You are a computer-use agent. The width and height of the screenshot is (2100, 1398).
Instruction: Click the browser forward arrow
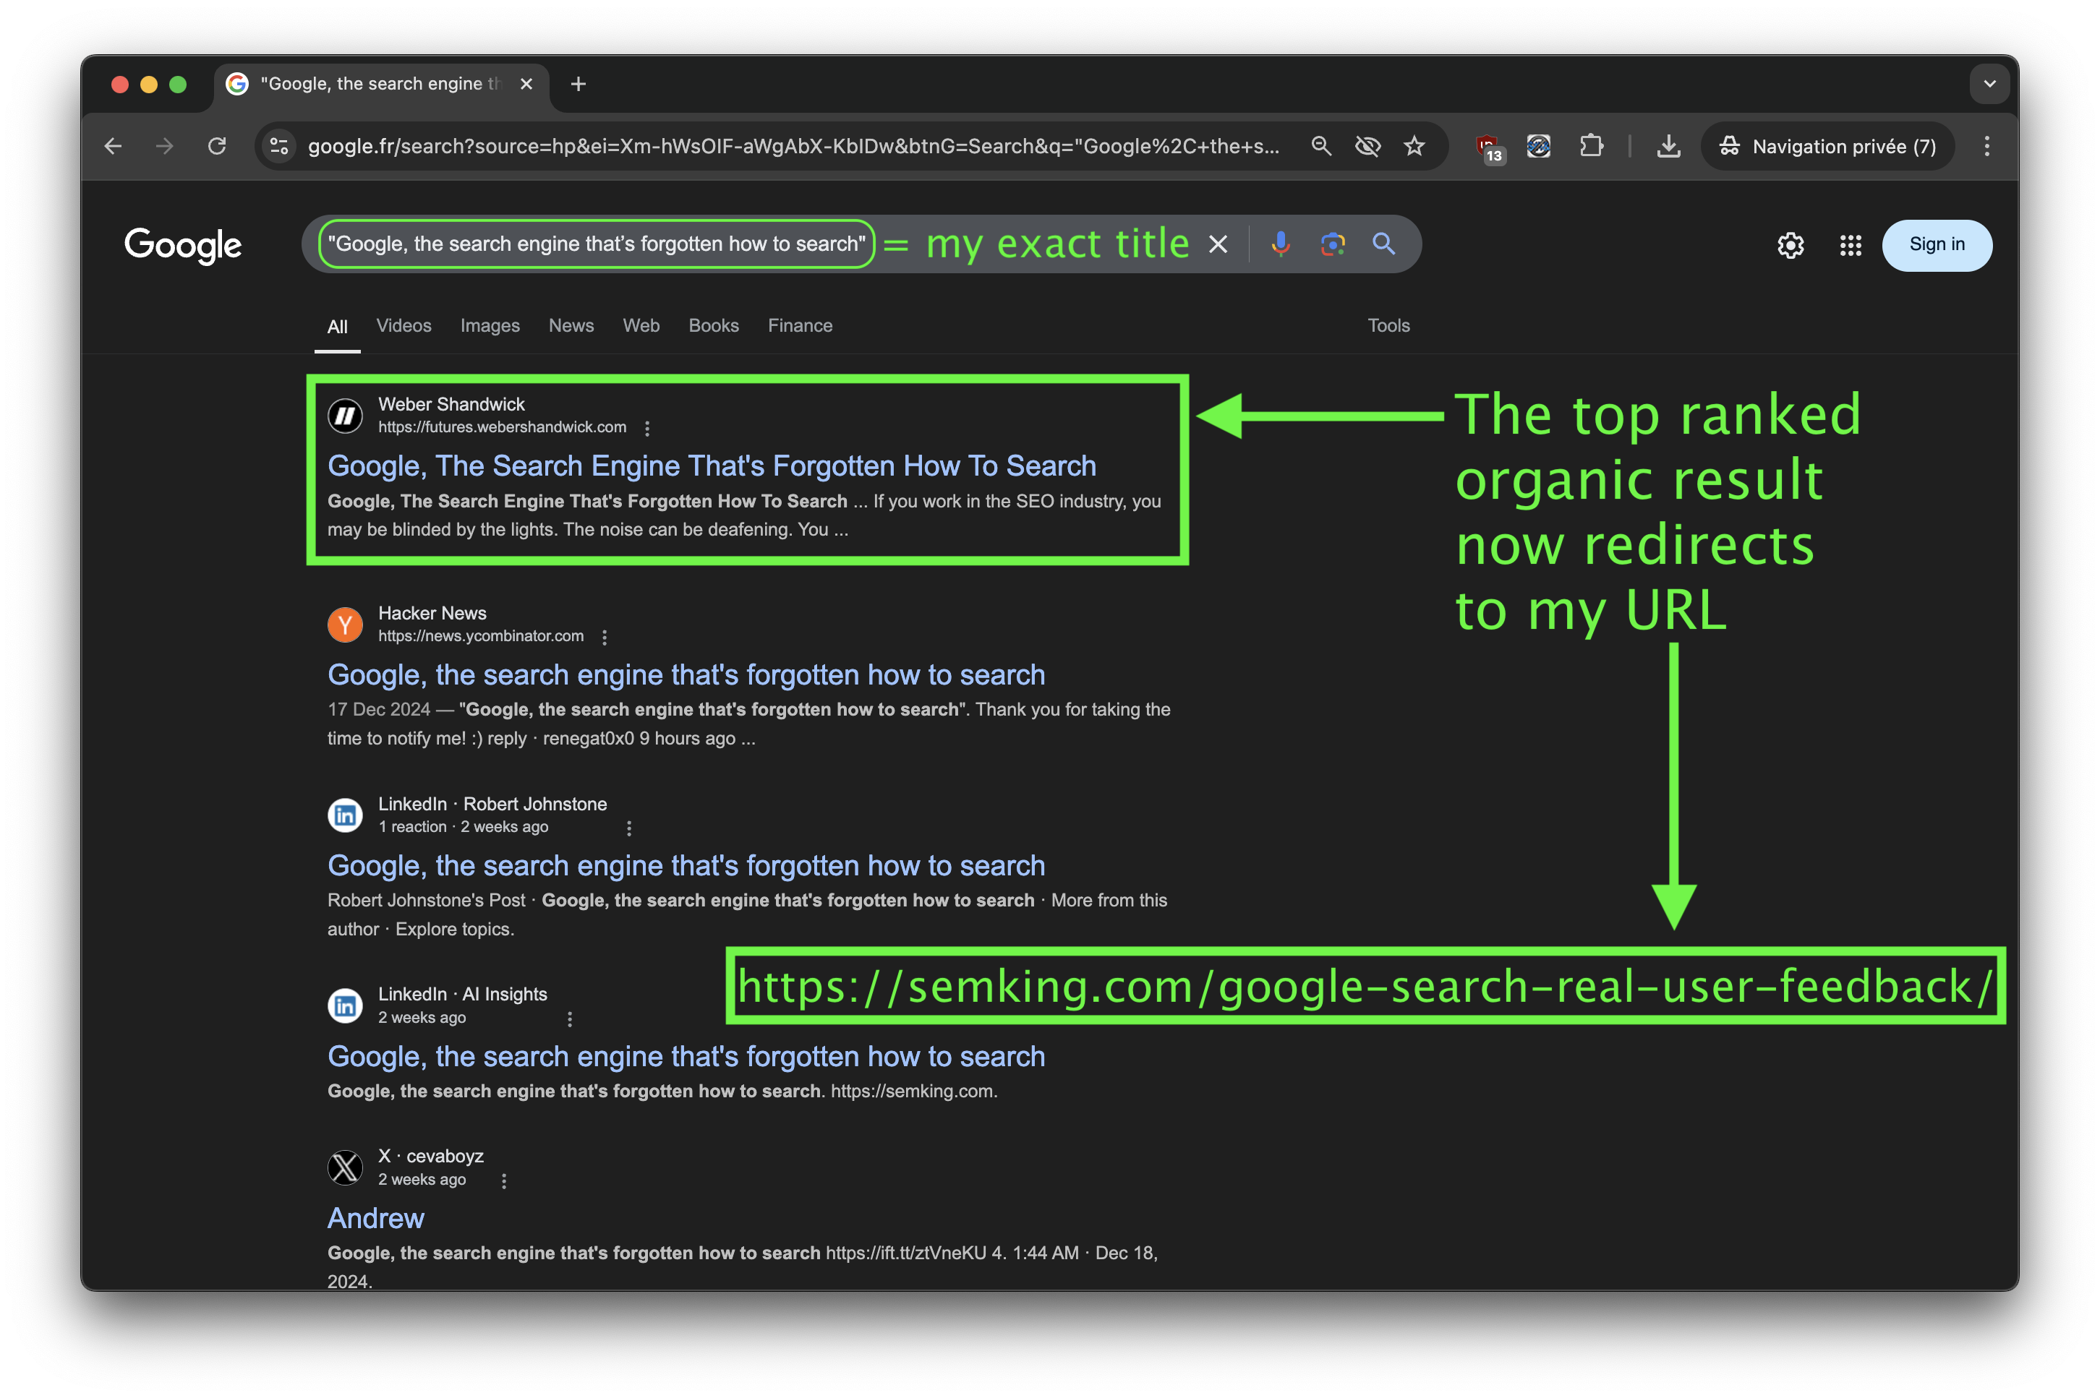164,146
